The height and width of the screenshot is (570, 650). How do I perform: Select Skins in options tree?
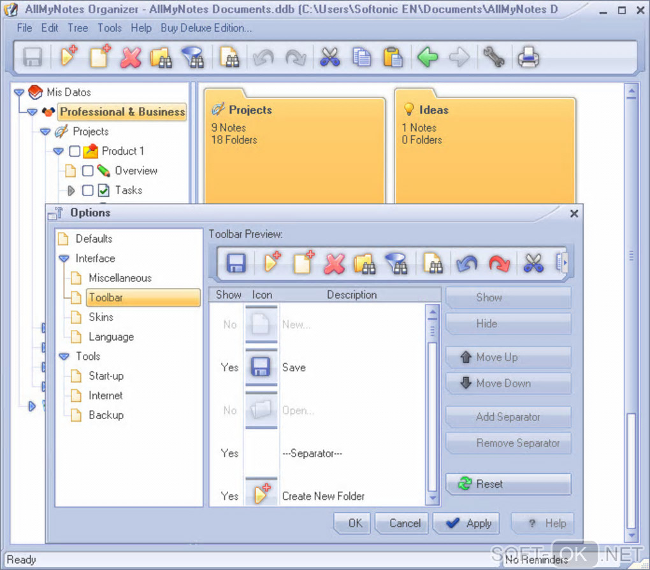pyautogui.click(x=101, y=317)
